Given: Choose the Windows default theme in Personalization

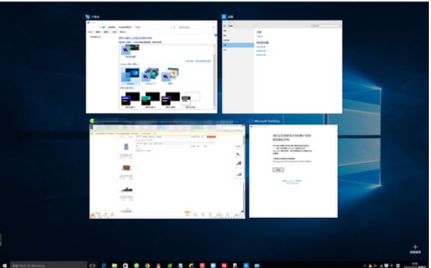Looking at the screenshot, I should [130, 76].
